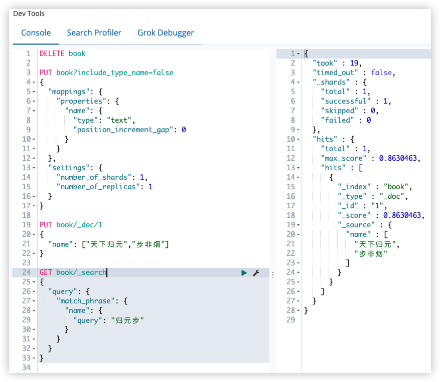Click "_type" : "_doc" in response
440x382 pixels.
pyautogui.click(x=373, y=196)
